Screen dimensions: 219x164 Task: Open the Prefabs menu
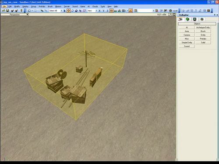point(42,7)
